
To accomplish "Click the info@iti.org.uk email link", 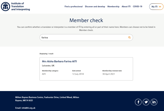I will point(28,108).
